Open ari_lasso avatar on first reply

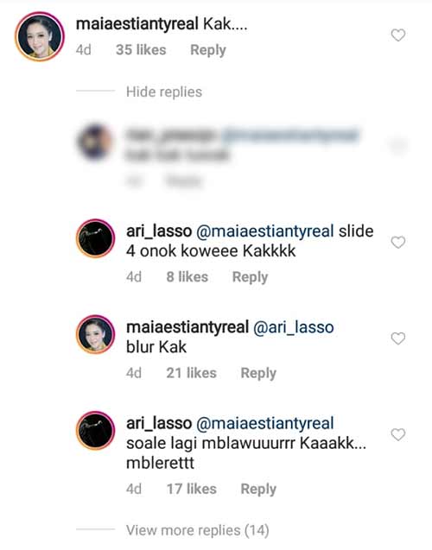pyautogui.click(x=95, y=238)
